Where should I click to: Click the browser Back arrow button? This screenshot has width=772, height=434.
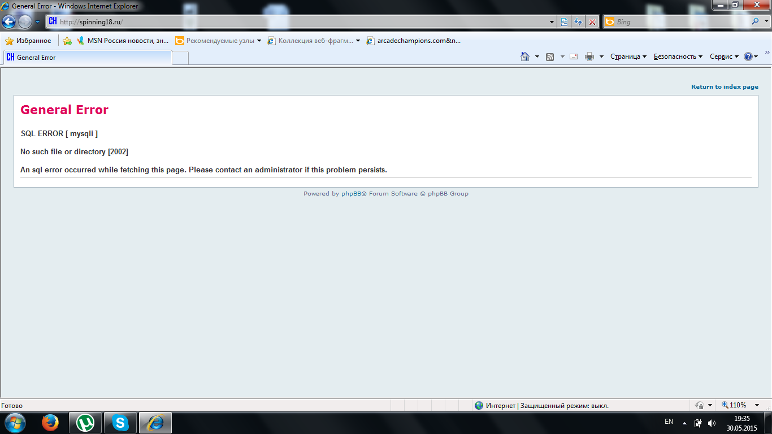9,22
